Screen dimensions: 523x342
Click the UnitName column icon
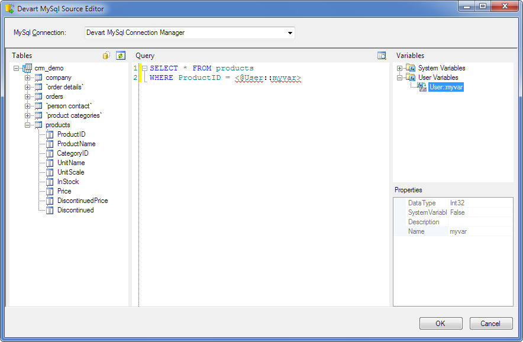click(50, 163)
